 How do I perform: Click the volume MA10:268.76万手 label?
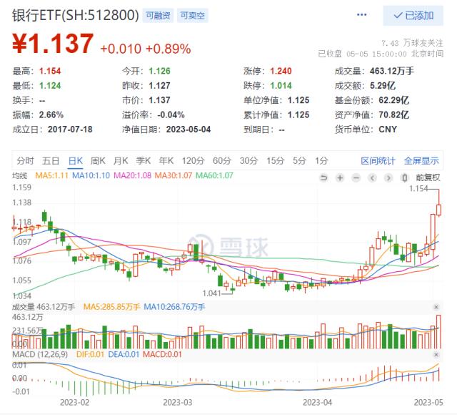click(174, 307)
